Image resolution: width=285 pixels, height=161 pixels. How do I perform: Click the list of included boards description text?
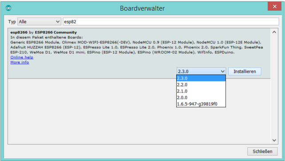(136, 47)
